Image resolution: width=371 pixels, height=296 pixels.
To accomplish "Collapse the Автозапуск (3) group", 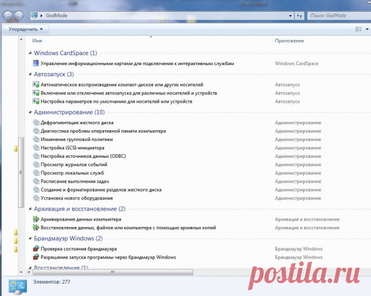I will tap(30, 74).
